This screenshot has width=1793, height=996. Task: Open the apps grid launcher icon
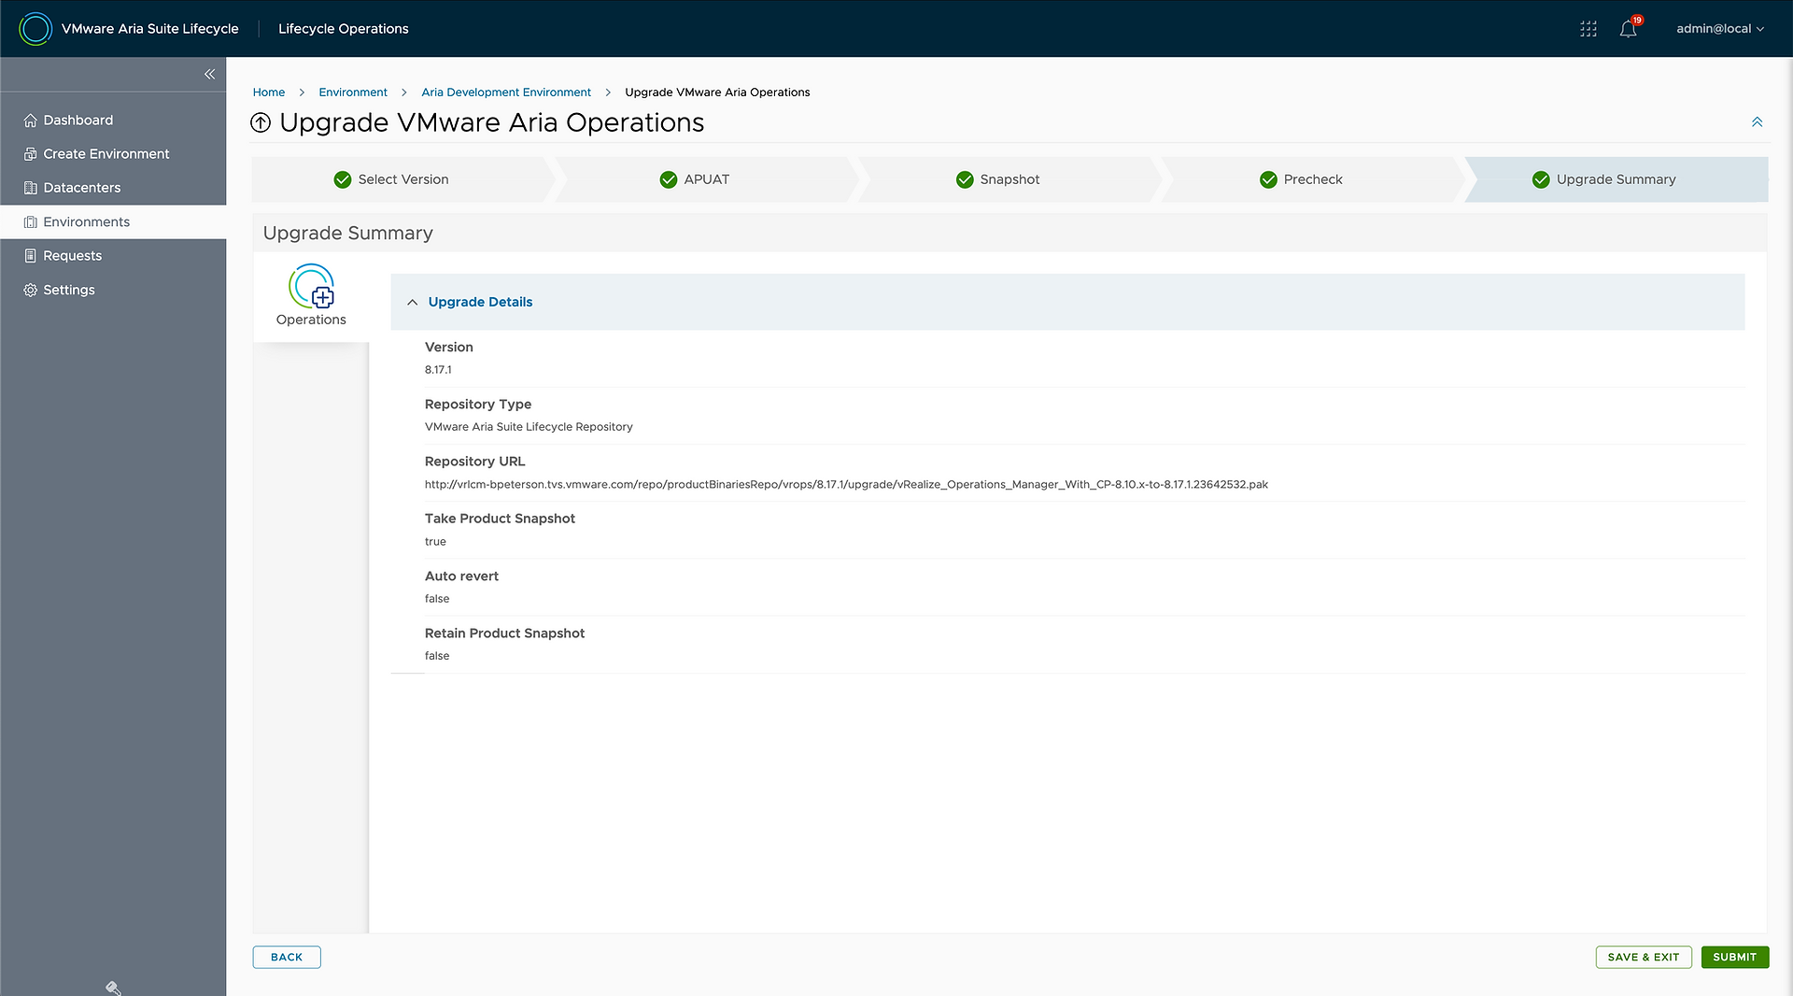pyautogui.click(x=1588, y=29)
